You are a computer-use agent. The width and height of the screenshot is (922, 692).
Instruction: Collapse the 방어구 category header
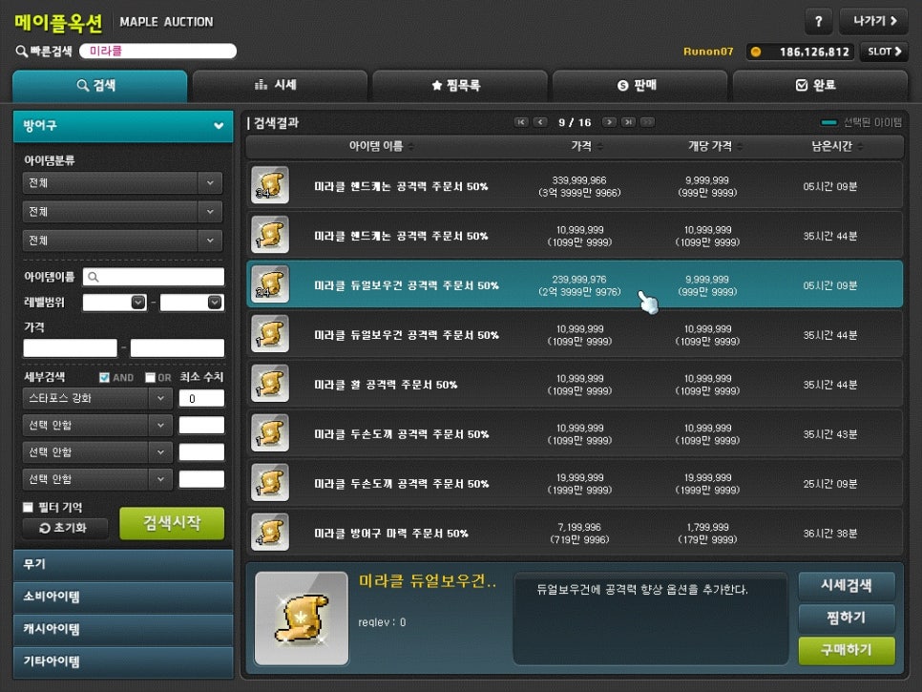pyautogui.click(x=123, y=126)
